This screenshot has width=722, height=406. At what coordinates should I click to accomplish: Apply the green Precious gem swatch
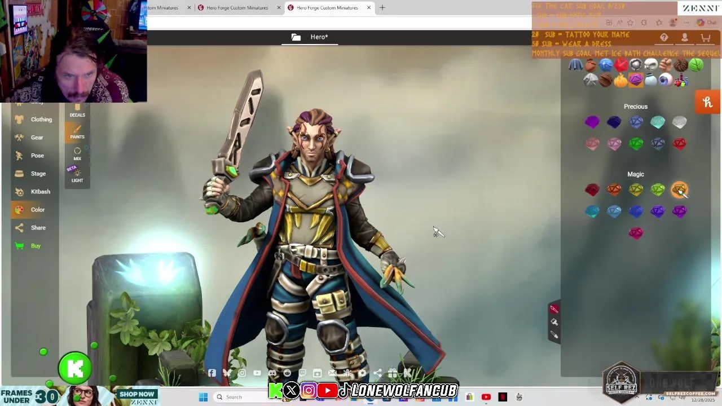pyautogui.click(x=636, y=144)
